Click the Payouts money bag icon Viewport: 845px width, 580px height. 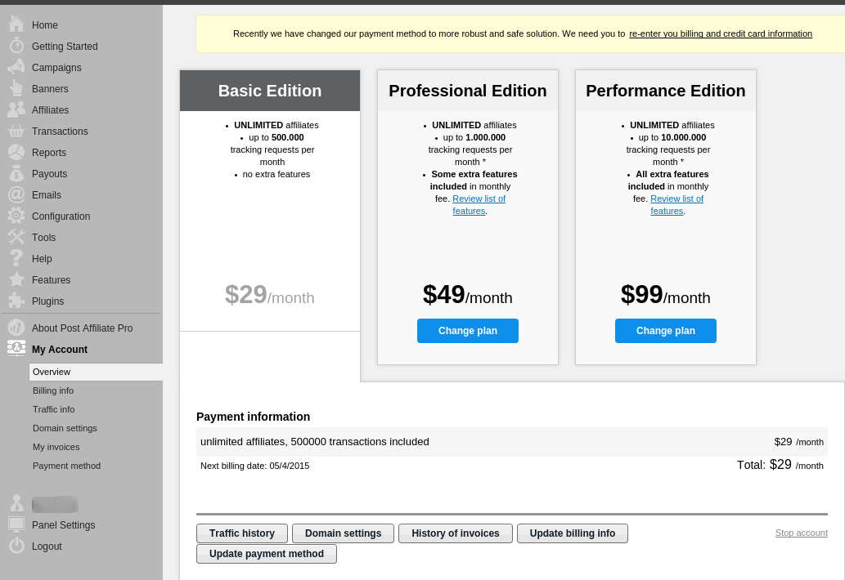pos(16,173)
